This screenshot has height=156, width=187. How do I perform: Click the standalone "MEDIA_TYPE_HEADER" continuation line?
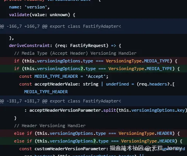pos(46,92)
